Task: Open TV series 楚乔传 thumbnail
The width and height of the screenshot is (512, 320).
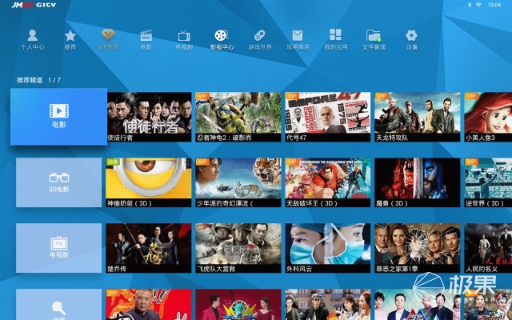Action: click(149, 248)
